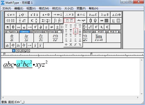The height and width of the screenshot is (105, 145).
Task: Select the left-justified tab stop button
Action: (14, 51)
